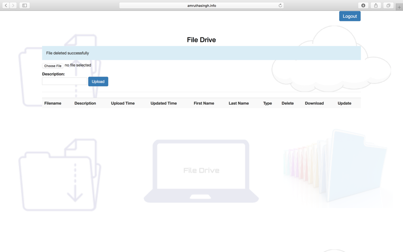Click inside the Description text field
The width and height of the screenshot is (403, 252).
coord(65,81)
